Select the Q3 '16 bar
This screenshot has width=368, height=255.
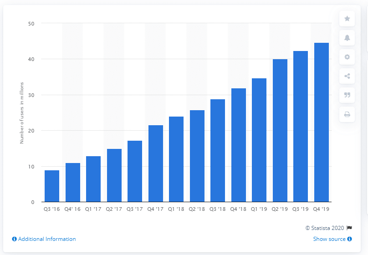pyautogui.click(x=52, y=186)
